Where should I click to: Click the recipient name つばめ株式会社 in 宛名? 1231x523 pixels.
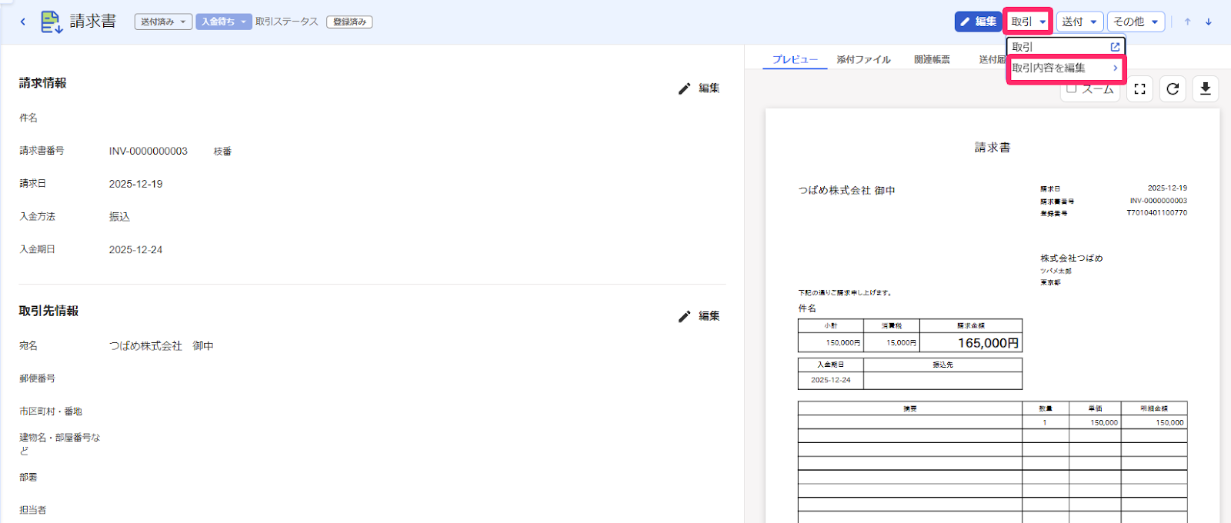pos(145,346)
